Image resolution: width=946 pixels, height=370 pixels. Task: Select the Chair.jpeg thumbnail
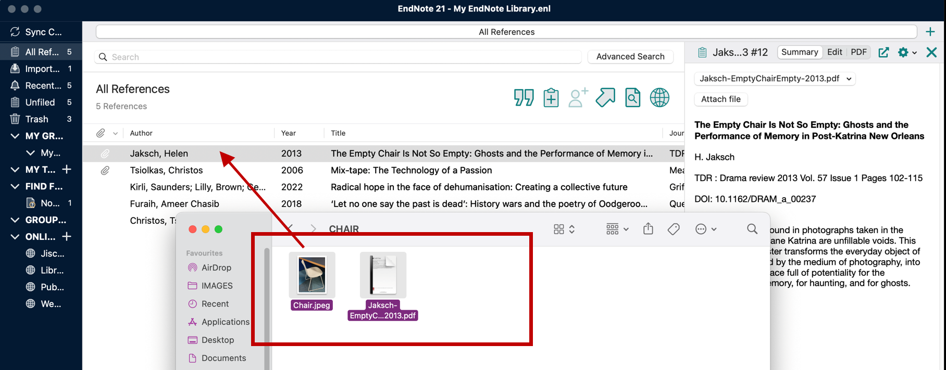(x=312, y=275)
